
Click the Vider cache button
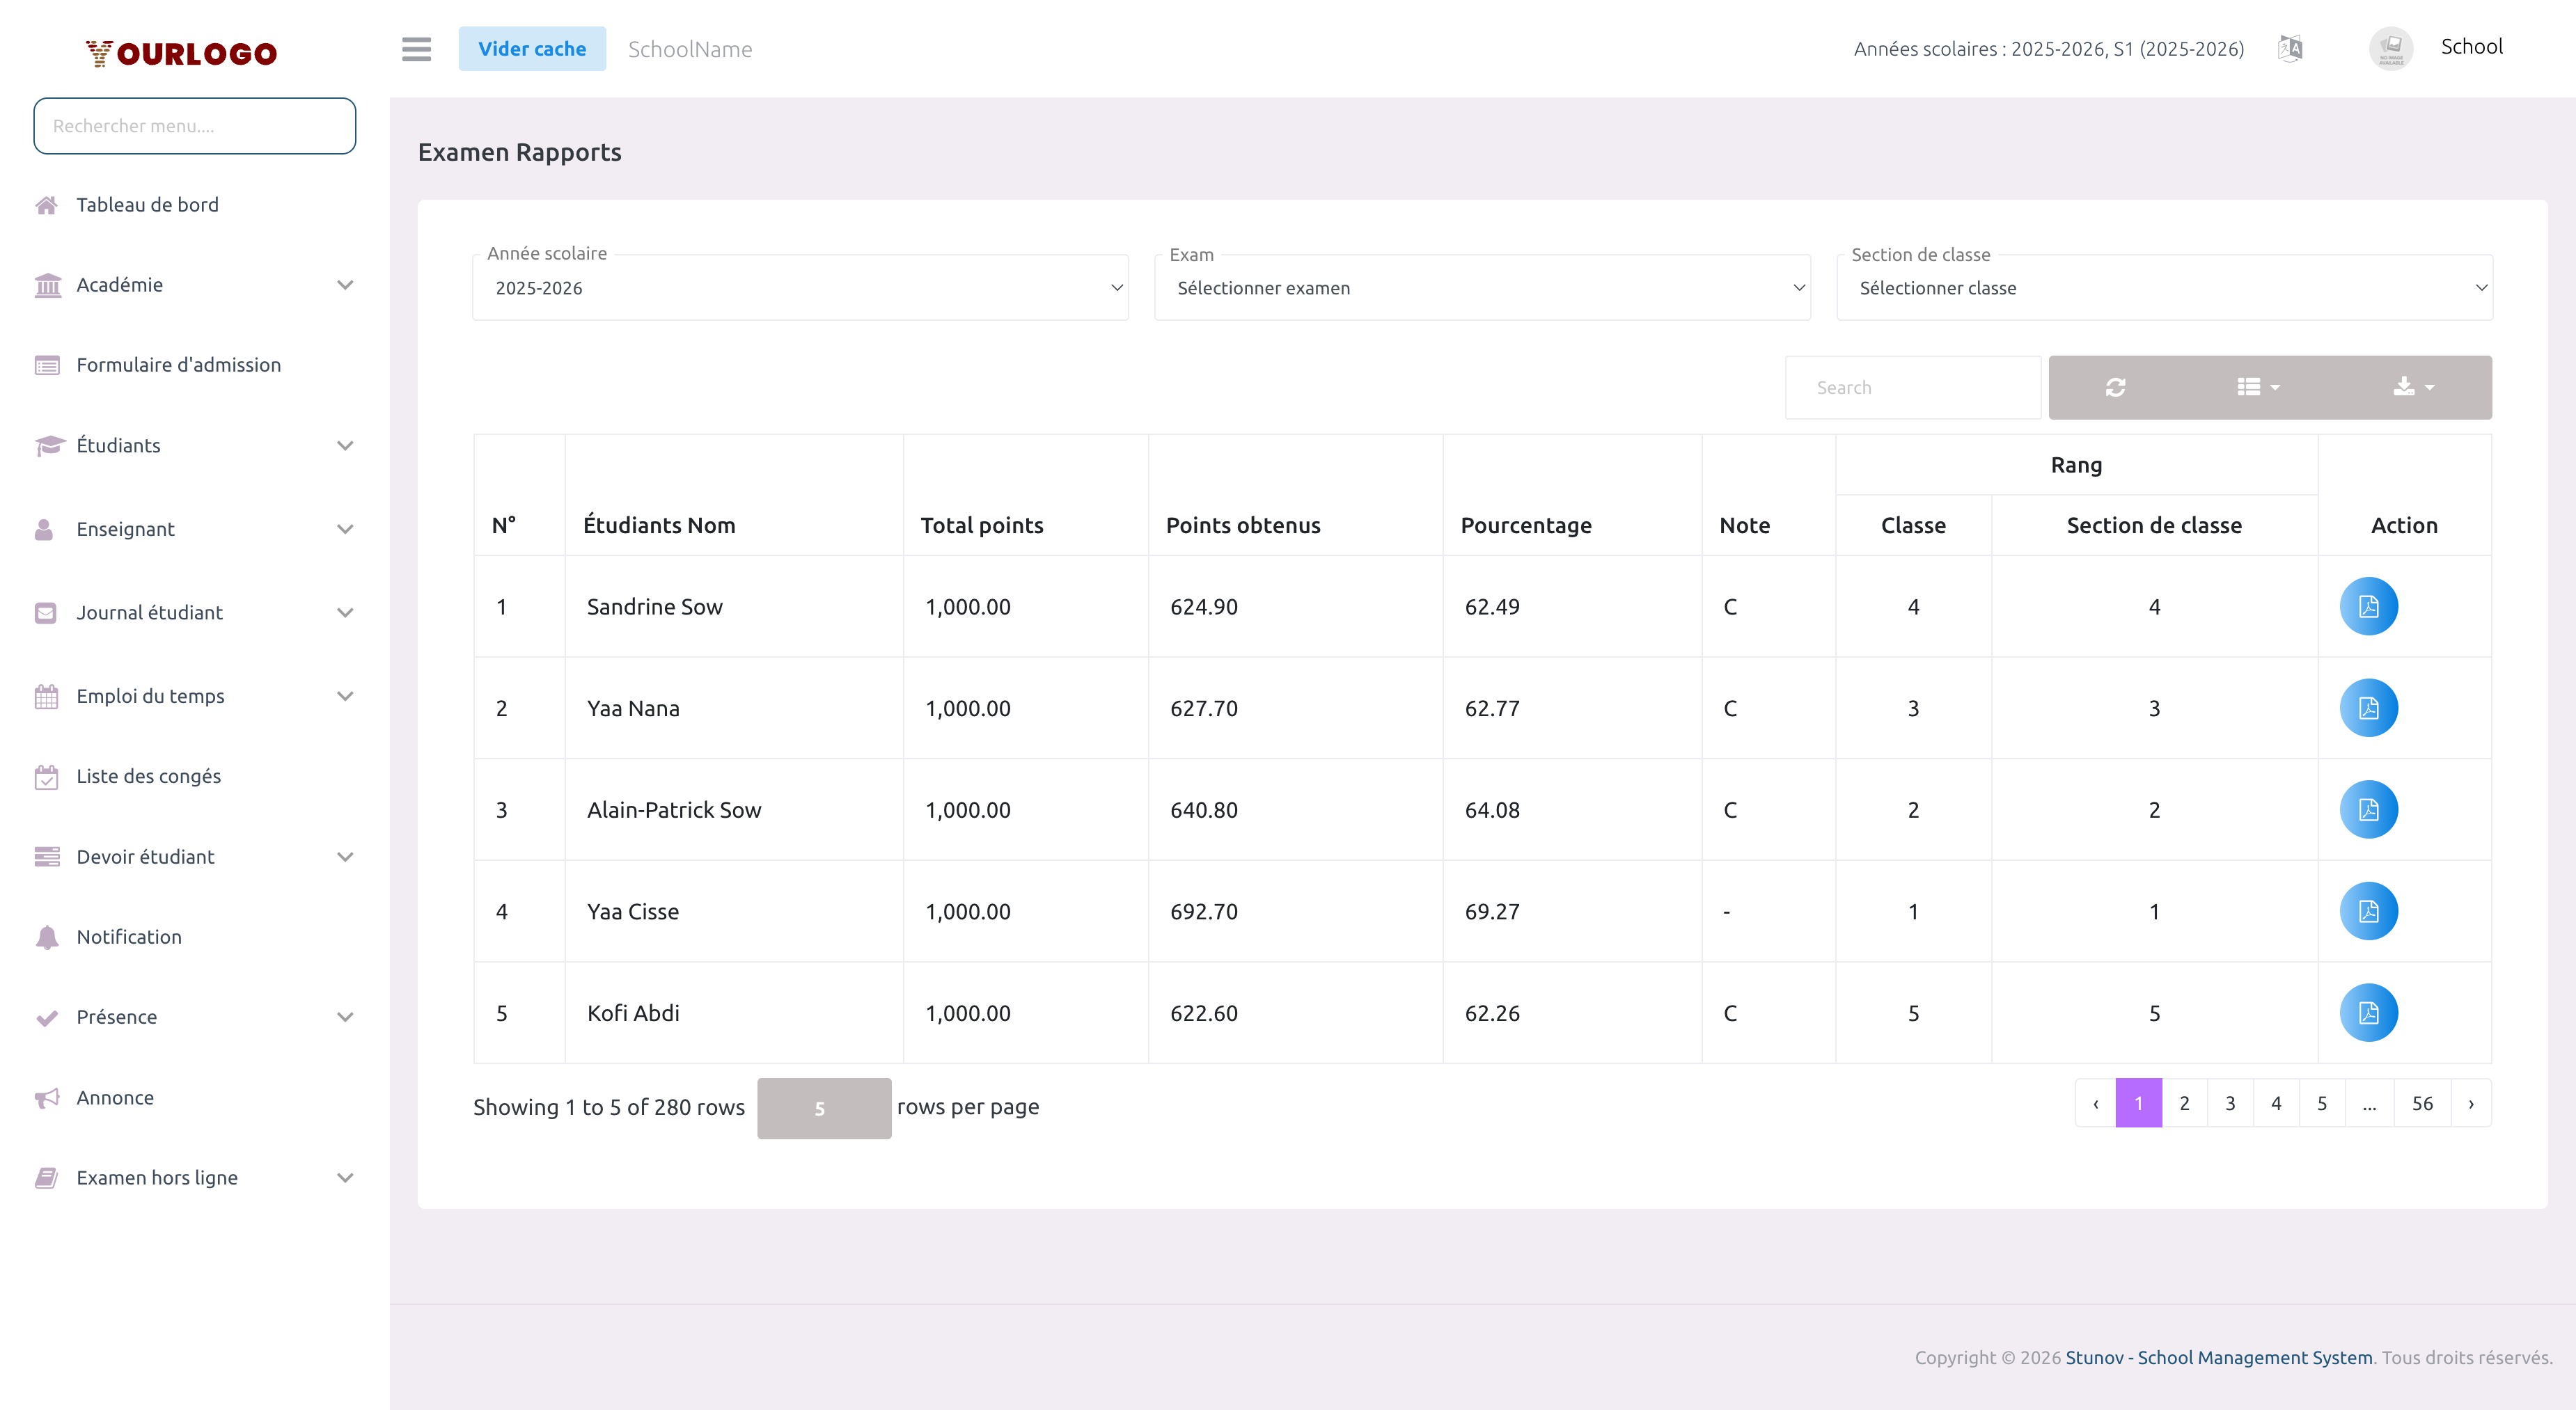[532, 49]
